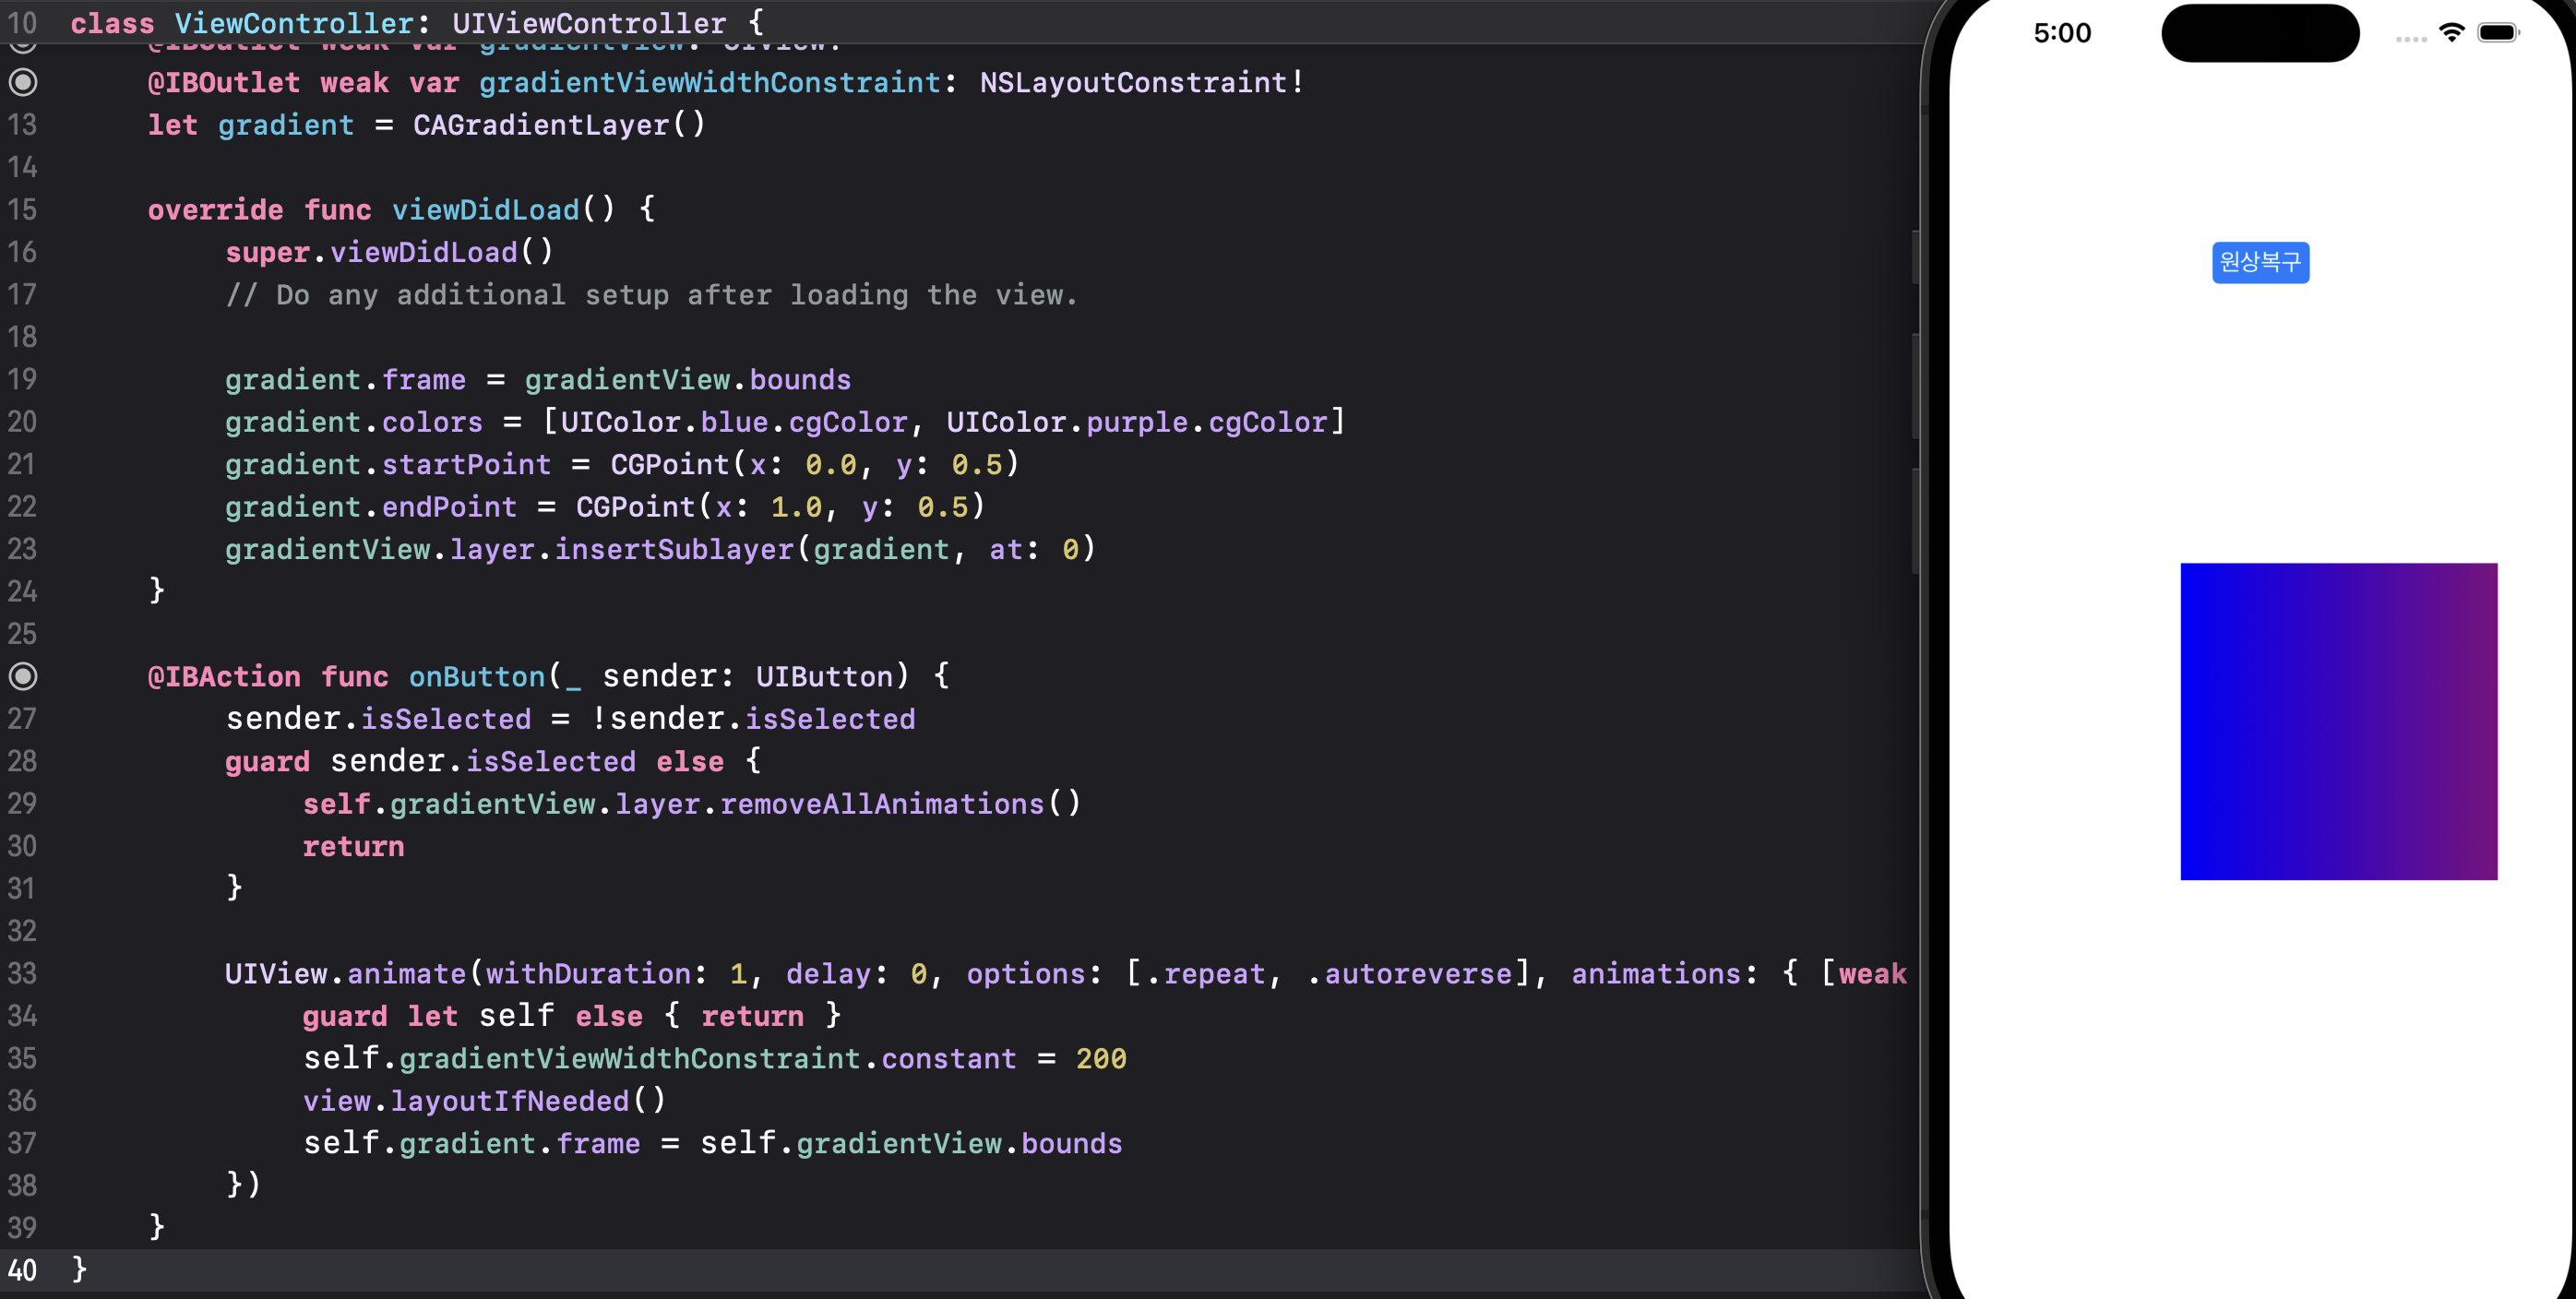
Task: Click the cellular signal dots in status bar
Action: 2410,39
